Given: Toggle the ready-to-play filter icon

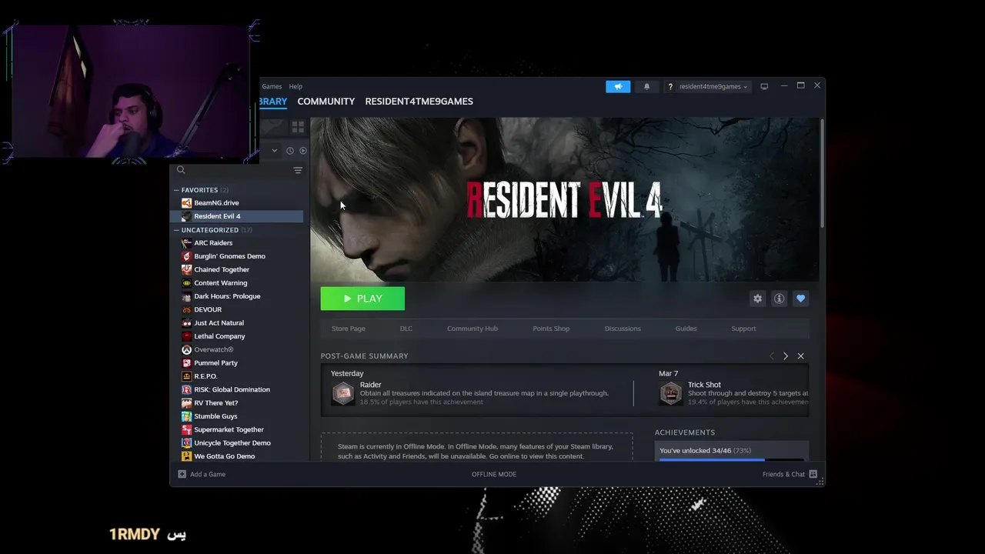Looking at the screenshot, I should click(302, 151).
